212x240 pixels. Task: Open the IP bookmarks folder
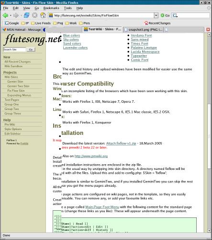pos(25,23)
